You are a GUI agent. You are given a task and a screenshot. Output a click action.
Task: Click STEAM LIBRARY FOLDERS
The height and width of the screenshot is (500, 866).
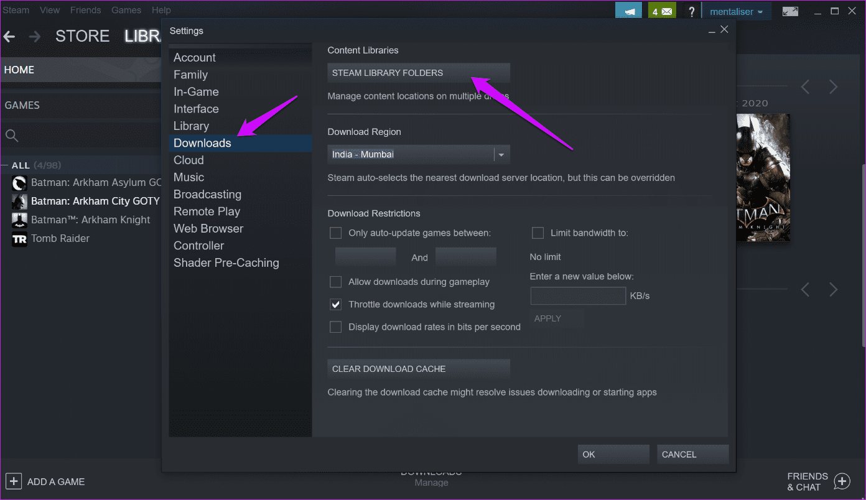tap(418, 73)
